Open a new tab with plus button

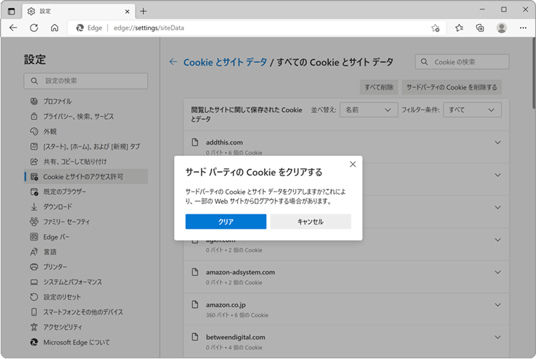point(143,11)
